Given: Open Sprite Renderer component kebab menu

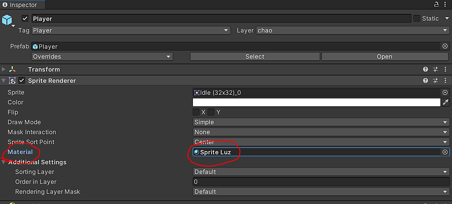Looking at the screenshot, I should 446,80.
